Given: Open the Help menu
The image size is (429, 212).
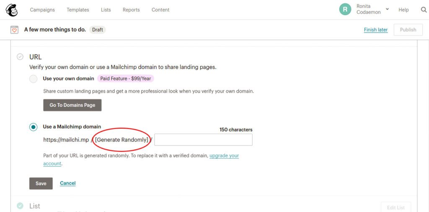Looking at the screenshot, I should click(403, 10).
